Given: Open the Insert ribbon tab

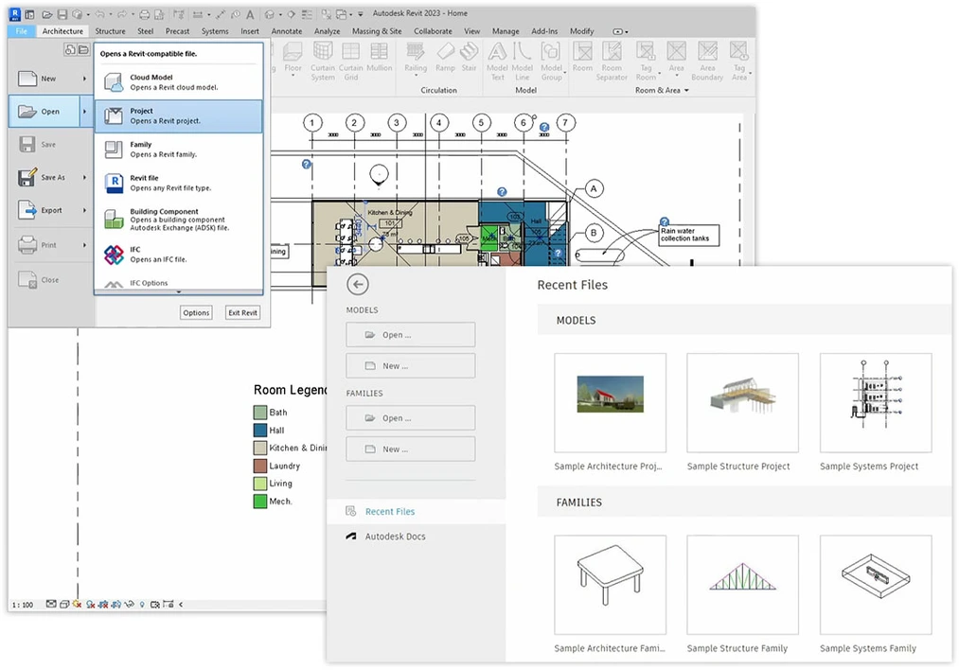Looking at the screenshot, I should click(x=249, y=30).
